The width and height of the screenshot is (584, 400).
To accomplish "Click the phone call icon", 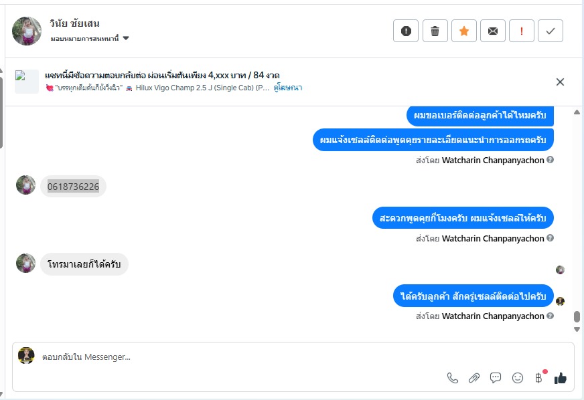I will 453,378.
